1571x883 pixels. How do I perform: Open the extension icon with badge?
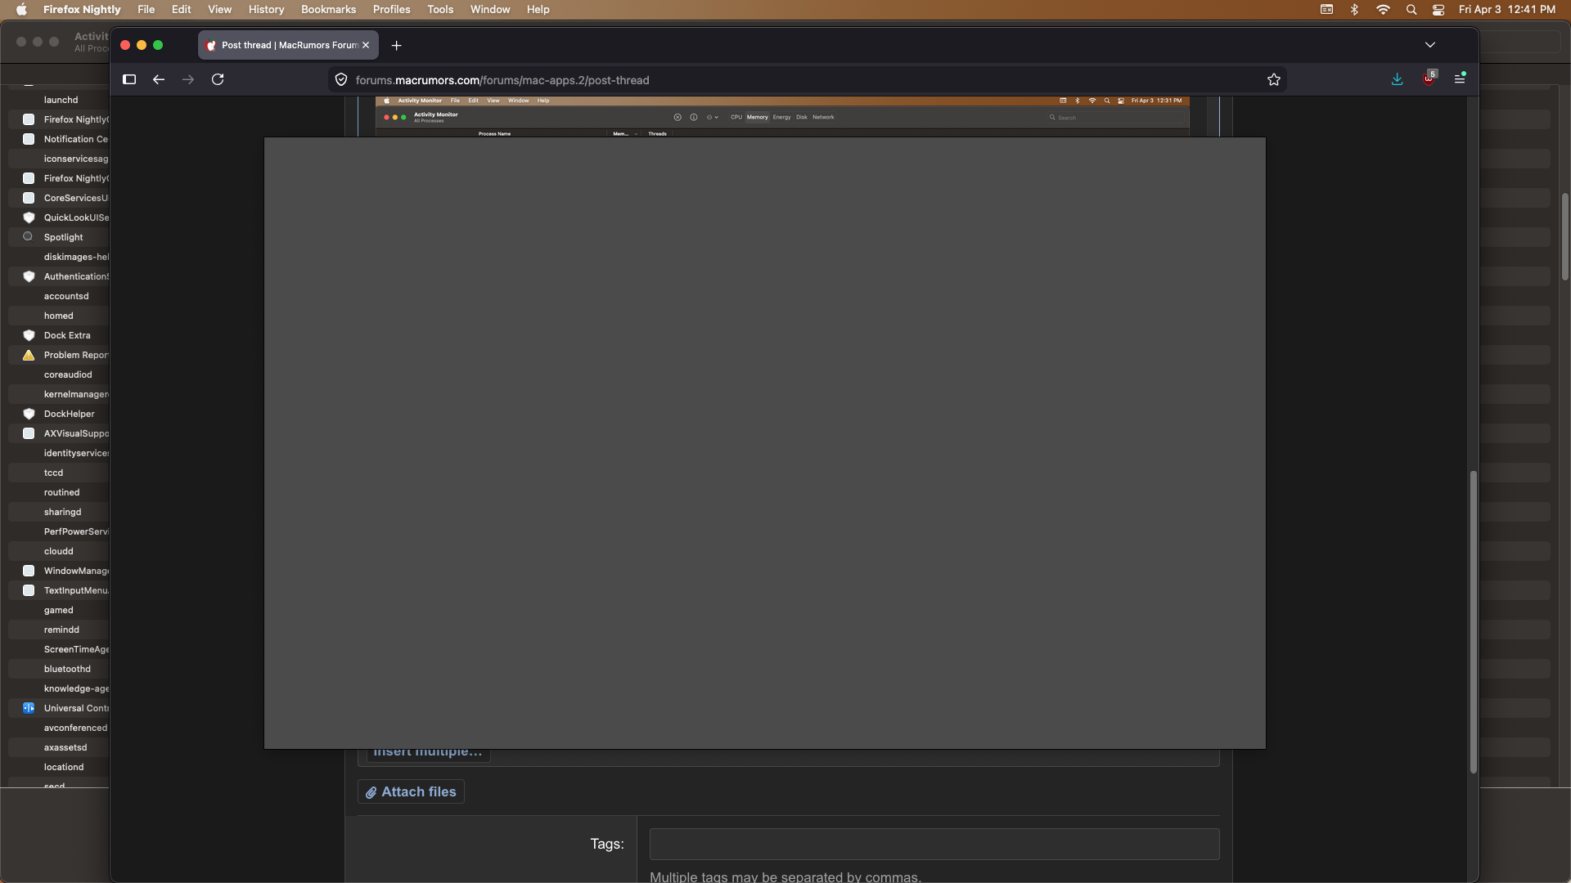pos(1429,78)
